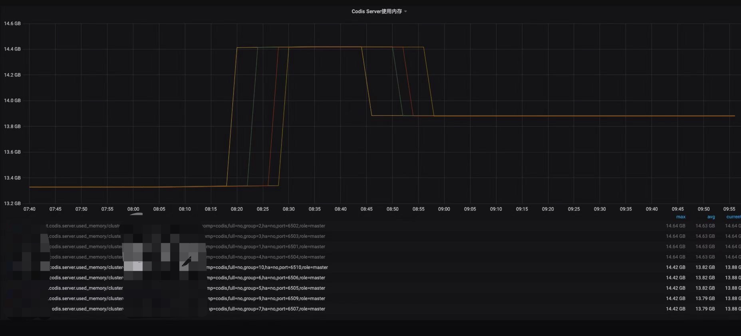Click the 13.8 GB y-axis label
Image resolution: width=741 pixels, height=336 pixels.
pos(12,126)
